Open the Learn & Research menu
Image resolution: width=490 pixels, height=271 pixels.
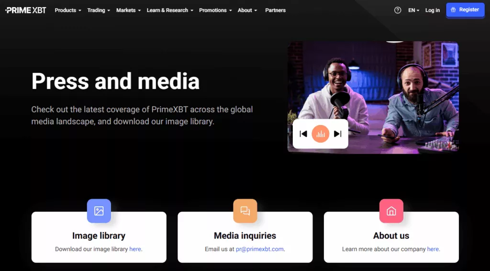(x=170, y=11)
